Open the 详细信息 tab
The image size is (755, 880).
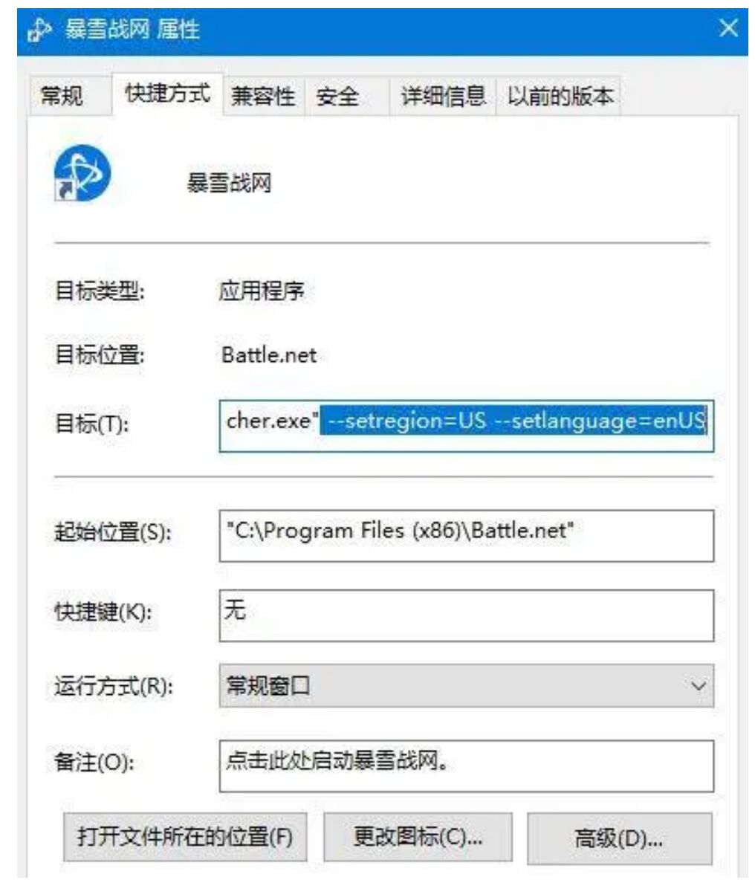pyautogui.click(x=443, y=96)
